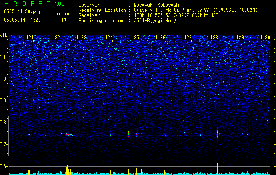
Task: Click the 1.1 frequency axis label
Action: (x=4, y=57)
